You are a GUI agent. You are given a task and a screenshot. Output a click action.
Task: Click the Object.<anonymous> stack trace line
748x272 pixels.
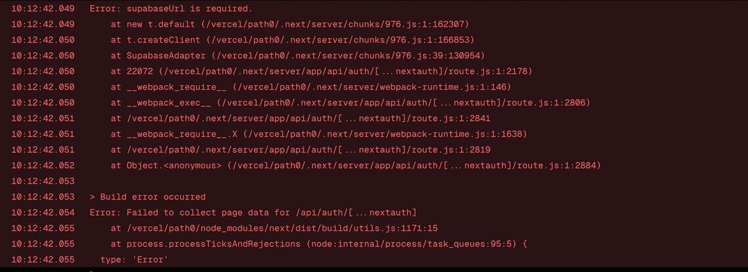tap(355, 166)
